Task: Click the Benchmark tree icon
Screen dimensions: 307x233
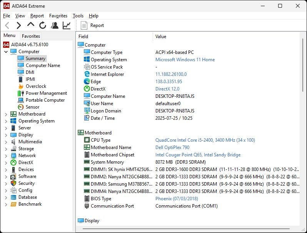Action: (13, 204)
